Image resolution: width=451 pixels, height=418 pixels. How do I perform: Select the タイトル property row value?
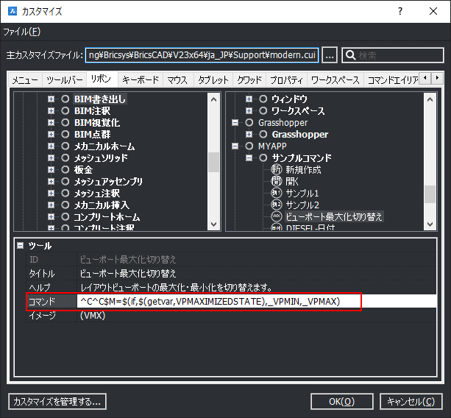click(257, 273)
